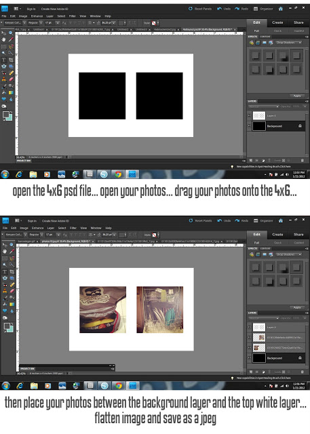Screen dimensions: 310x434
Task: Toggle top white layer eye in lower screenshot
Action: 249,327
